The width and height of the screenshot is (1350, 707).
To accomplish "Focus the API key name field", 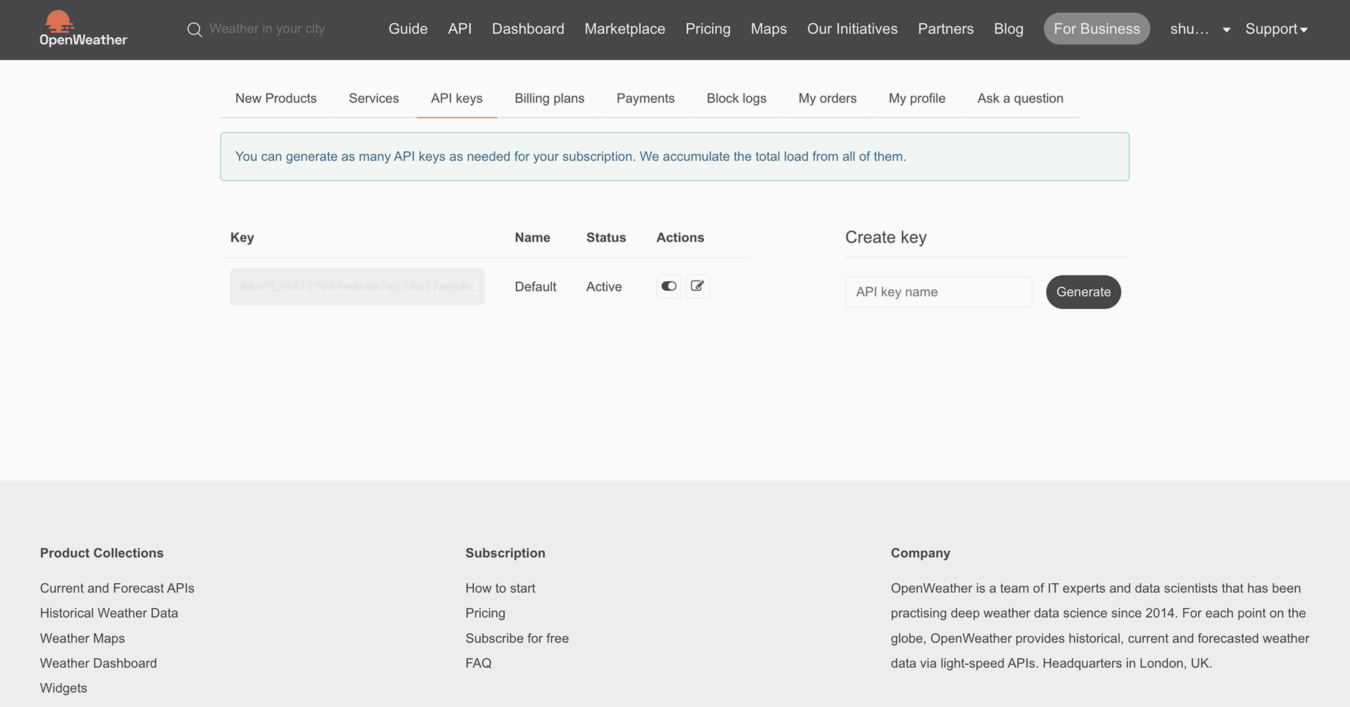I will tap(938, 292).
